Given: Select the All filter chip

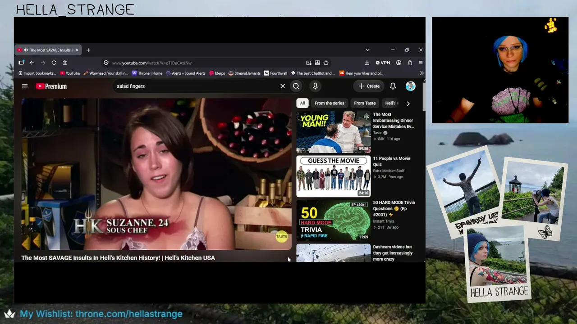Looking at the screenshot, I should (x=302, y=103).
